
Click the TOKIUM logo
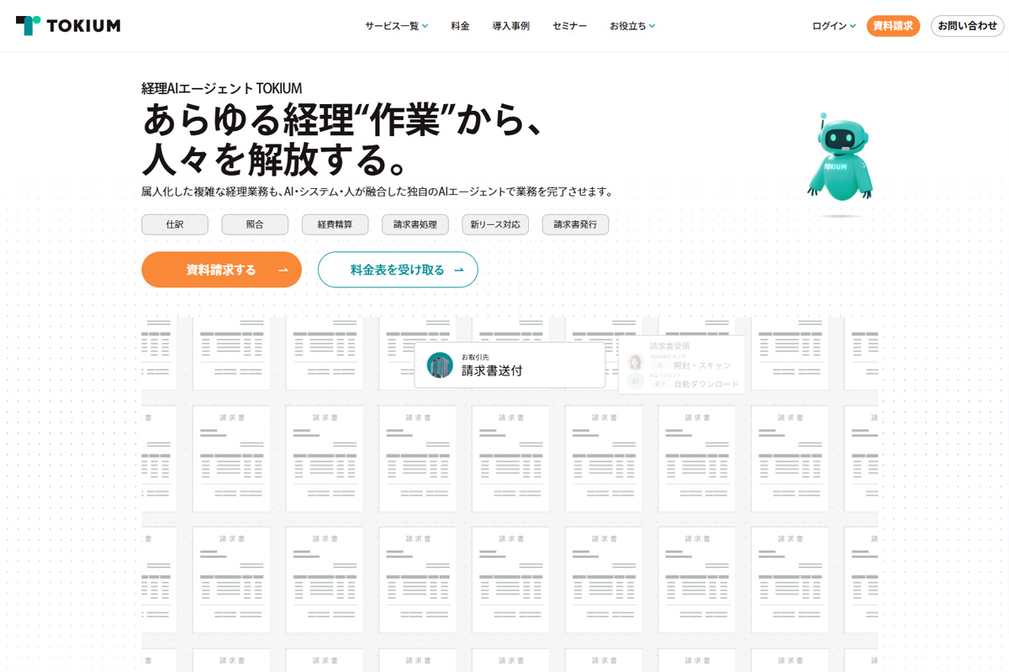(x=68, y=25)
